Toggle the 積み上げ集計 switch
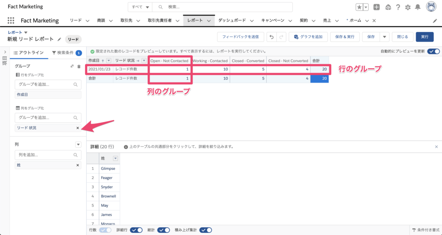The image size is (442, 235). [x=205, y=230]
